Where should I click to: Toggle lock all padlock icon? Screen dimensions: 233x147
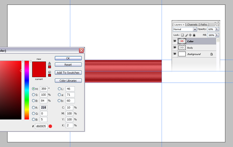click(194, 35)
